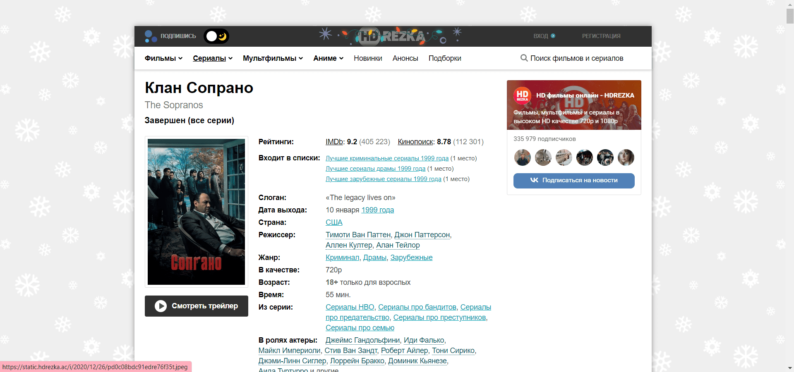The width and height of the screenshot is (794, 372).
Task: Open the Кинопоиск rating link
Action: tap(415, 142)
